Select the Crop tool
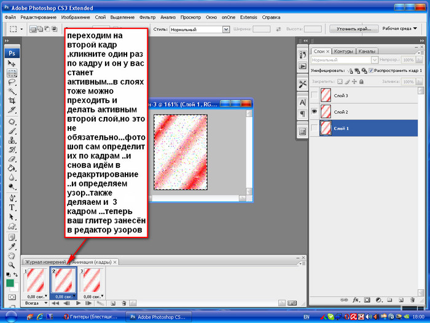This screenshot has width=430, height=323. click(12, 100)
